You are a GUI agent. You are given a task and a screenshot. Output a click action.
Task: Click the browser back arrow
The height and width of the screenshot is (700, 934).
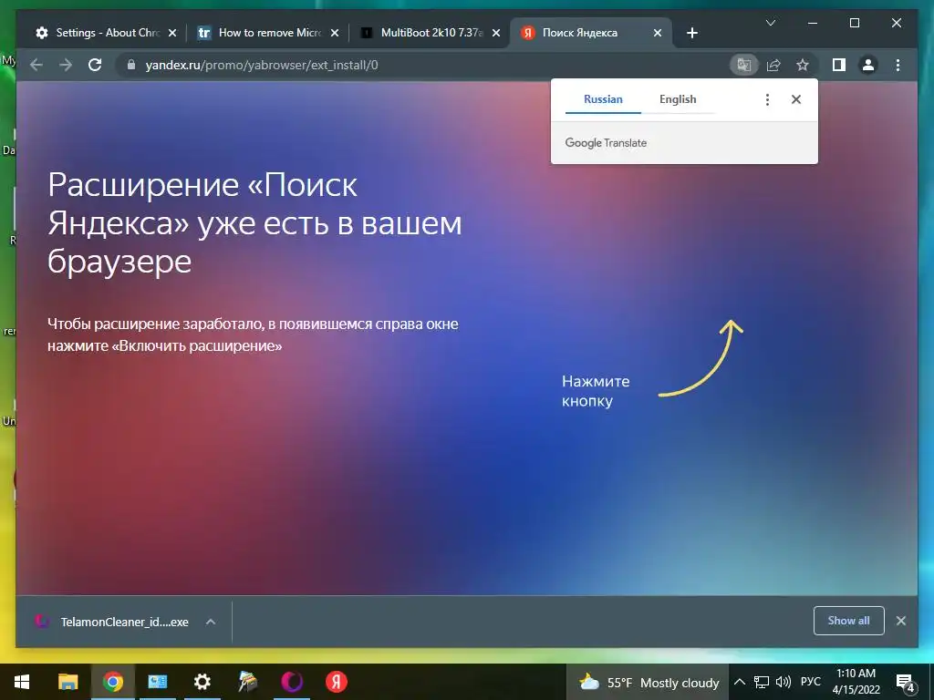36,65
